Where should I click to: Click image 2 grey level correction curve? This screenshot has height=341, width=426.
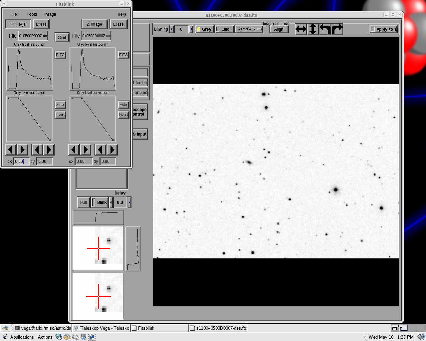(x=93, y=119)
